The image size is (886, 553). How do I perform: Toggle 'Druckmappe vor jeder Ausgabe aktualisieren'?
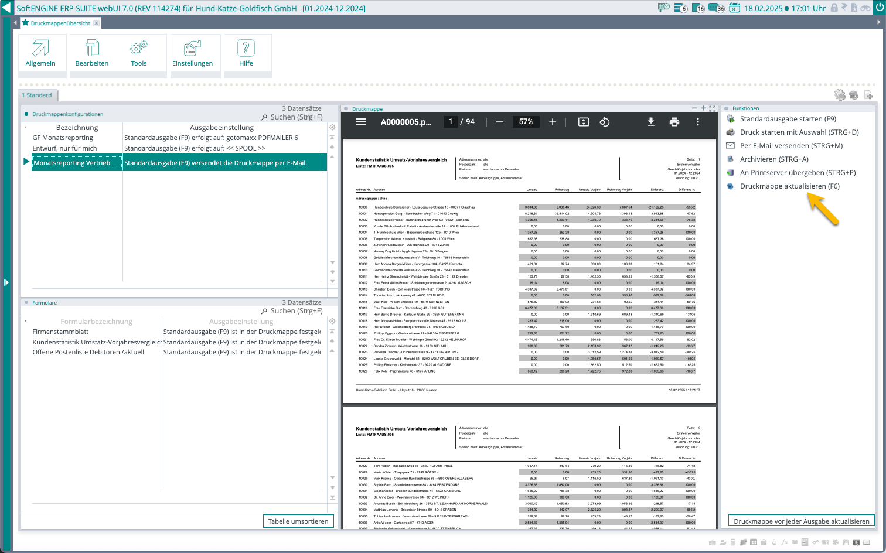[801, 521]
